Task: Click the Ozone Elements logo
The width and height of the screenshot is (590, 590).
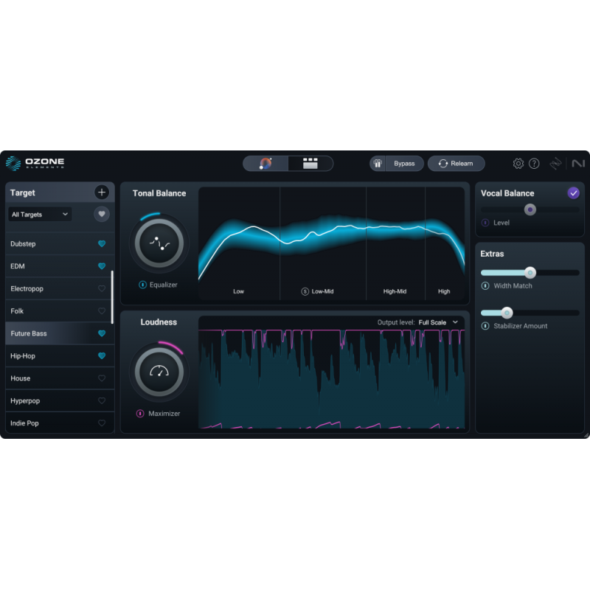Action: (x=35, y=163)
